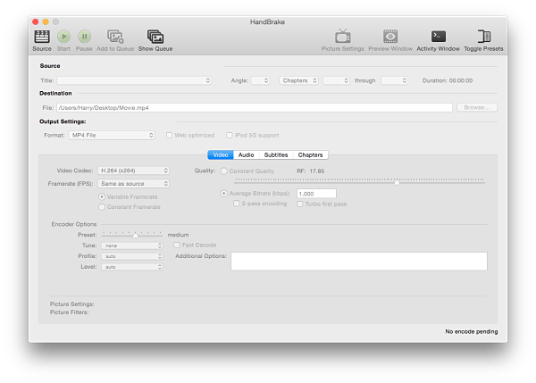Image resolution: width=536 pixels, height=383 pixels.
Task: Click the 'Picture Filters:' summary label
Action: pyautogui.click(x=69, y=312)
